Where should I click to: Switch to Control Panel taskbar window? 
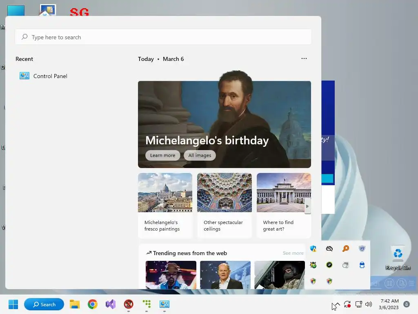click(164, 304)
